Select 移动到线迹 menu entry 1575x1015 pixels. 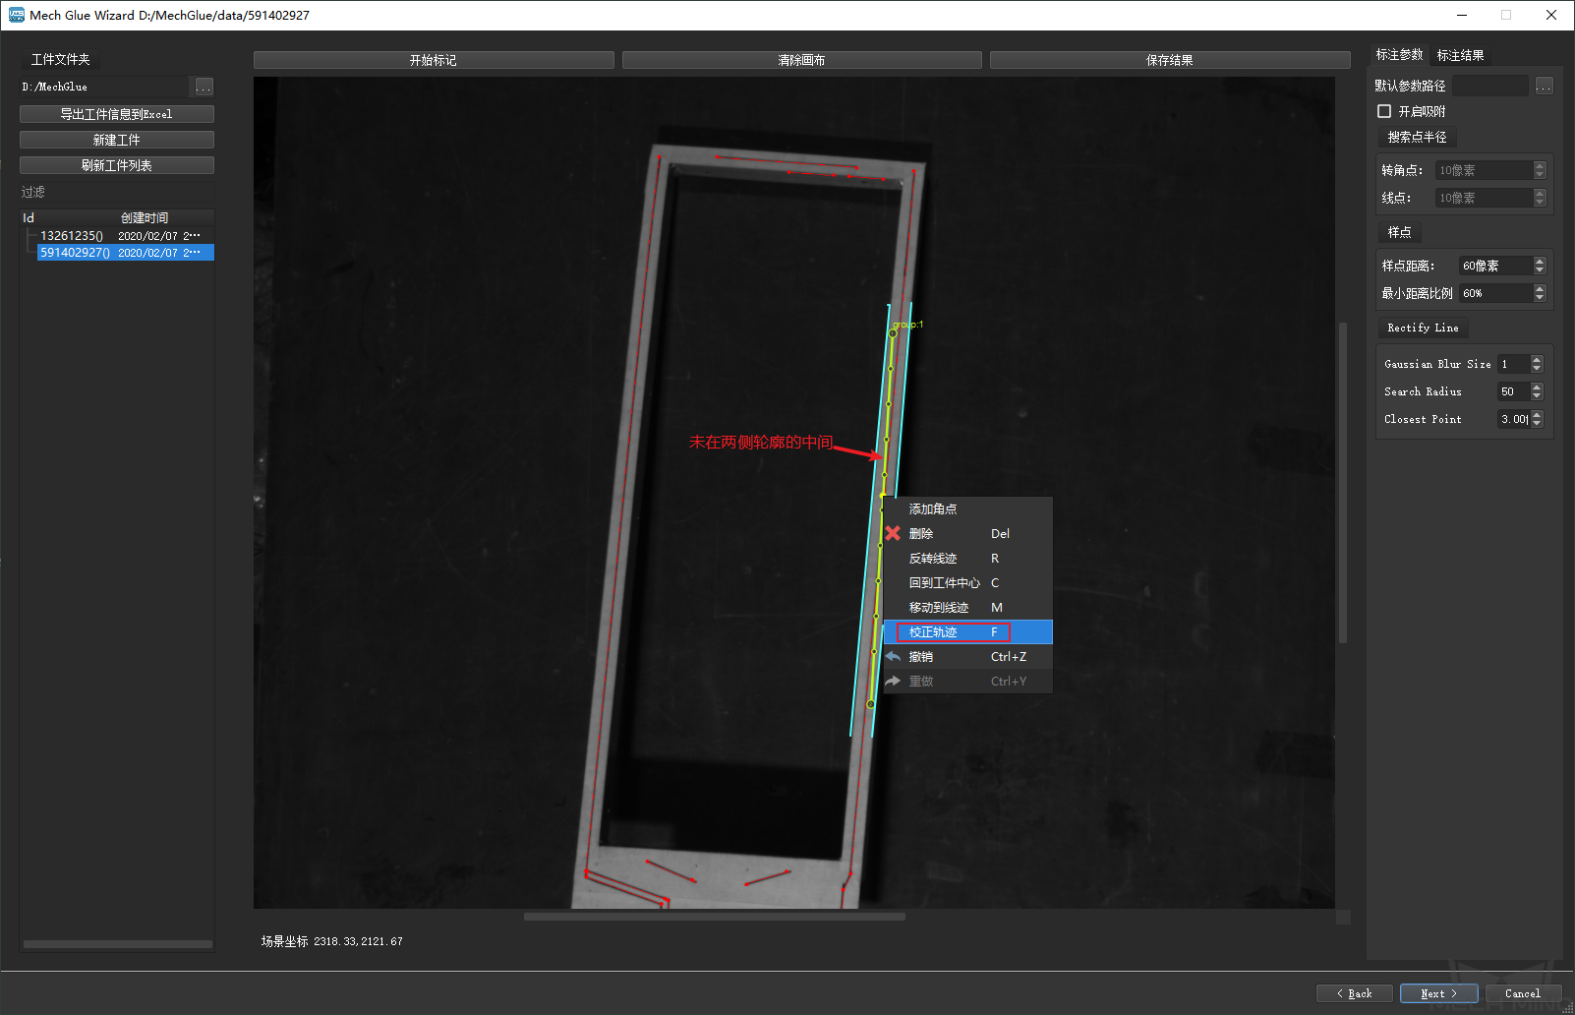coord(967,607)
